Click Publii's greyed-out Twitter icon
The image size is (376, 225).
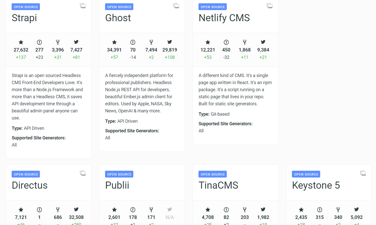click(170, 209)
